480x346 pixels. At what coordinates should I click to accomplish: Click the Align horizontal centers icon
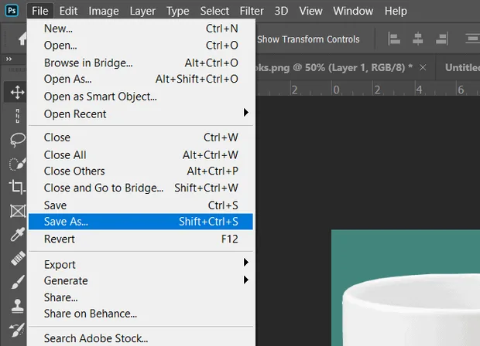pyautogui.click(x=417, y=39)
